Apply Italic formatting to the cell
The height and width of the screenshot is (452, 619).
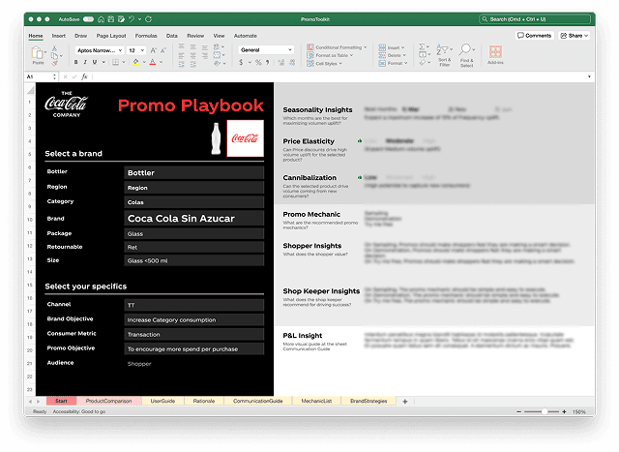coord(86,62)
